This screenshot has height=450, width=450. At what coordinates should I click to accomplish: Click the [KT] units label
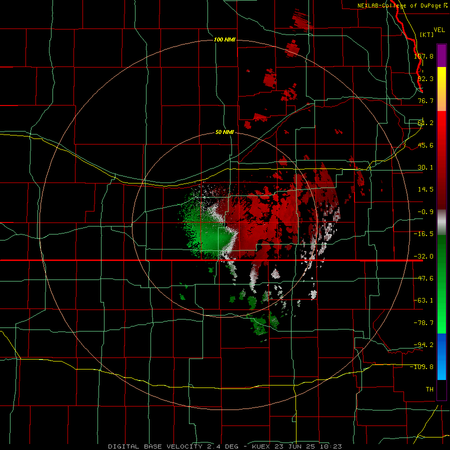pos(427,34)
